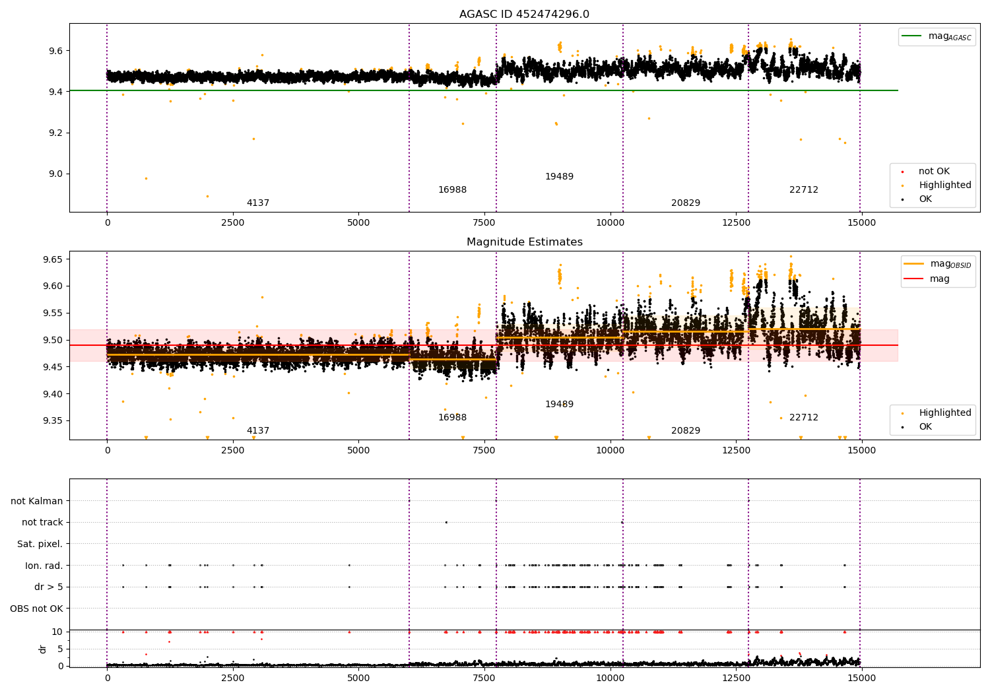Click the 'OBS not OK' axis label
This screenshot has height=693, width=990.
(x=37, y=609)
